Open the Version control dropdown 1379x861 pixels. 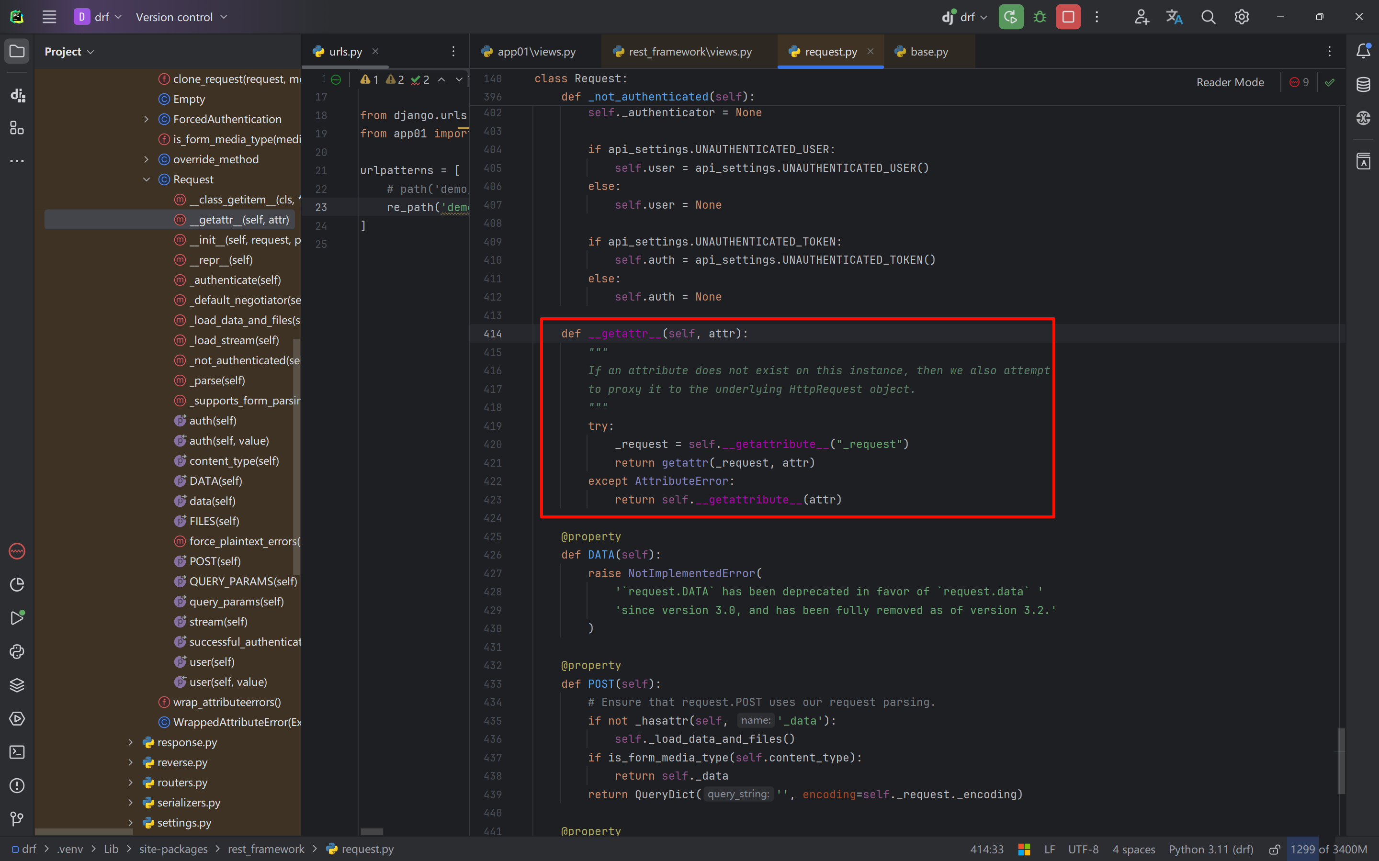pos(181,17)
